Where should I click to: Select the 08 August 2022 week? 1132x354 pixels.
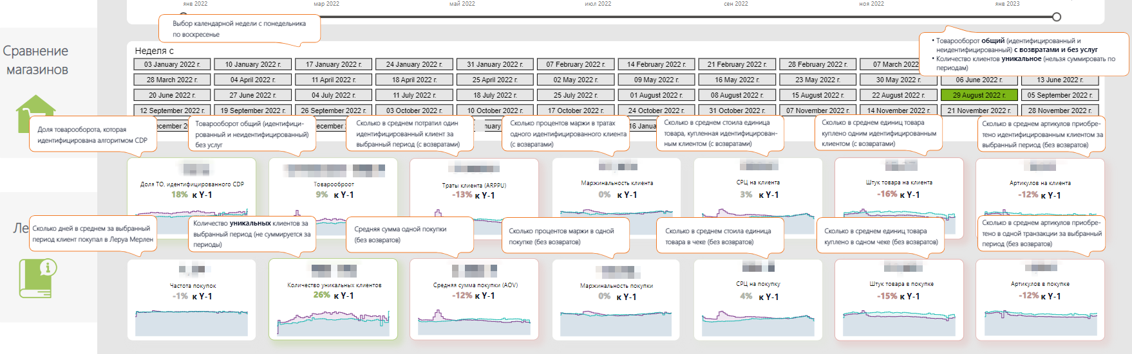pyautogui.click(x=737, y=95)
